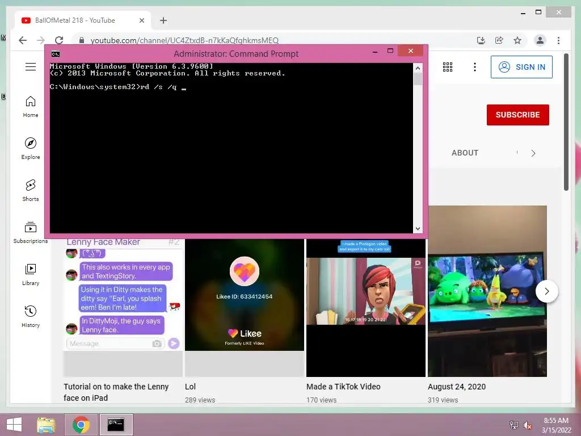
Task: Open Explore in YouTube sidebar
Action: tap(31, 149)
